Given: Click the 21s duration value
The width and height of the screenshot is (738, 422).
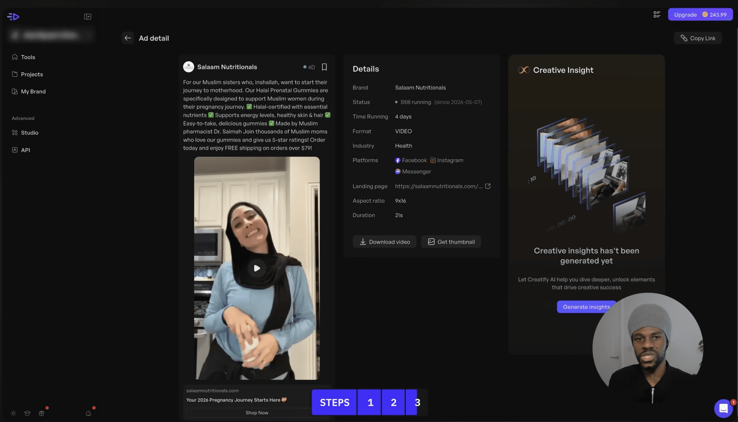Looking at the screenshot, I should pyautogui.click(x=399, y=216).
